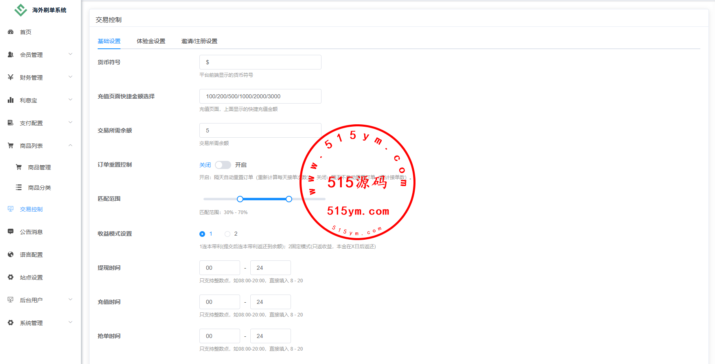
Task: Select 收益模式 radio option 2
Action: click(x=227, y=234)
